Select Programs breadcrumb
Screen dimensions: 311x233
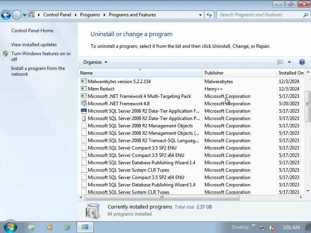(x=90, y=15)
